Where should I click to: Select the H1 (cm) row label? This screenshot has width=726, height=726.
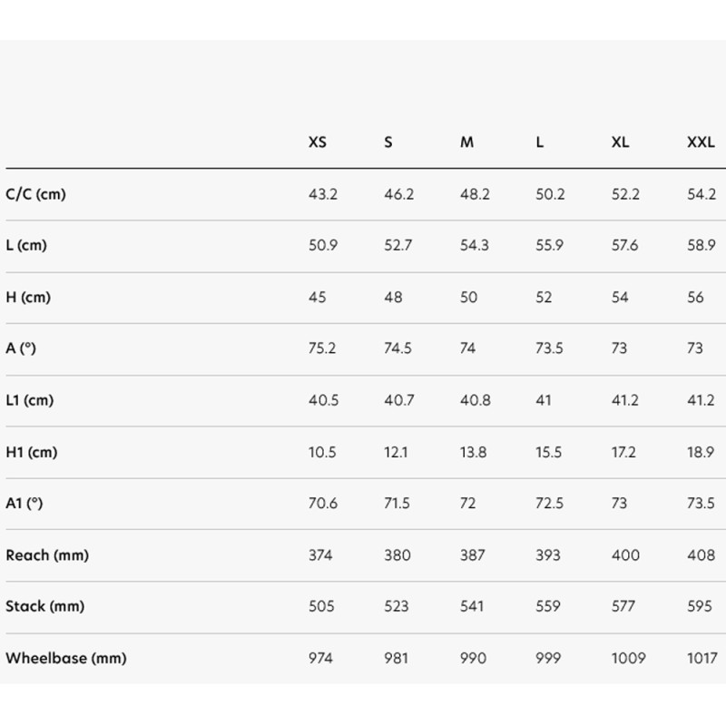pyautogui.click(x=32, y=452)
